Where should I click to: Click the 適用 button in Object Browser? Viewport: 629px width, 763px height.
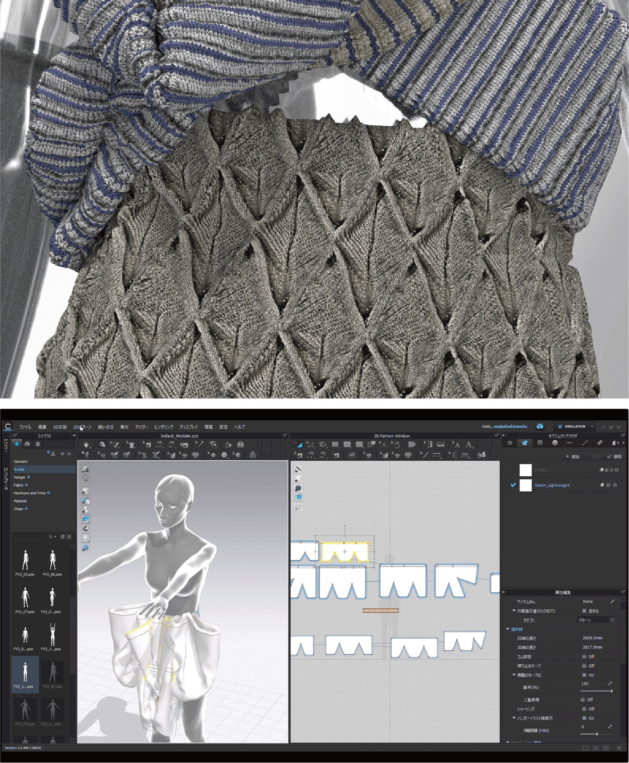pyautogui.click(x=614, y=456)
